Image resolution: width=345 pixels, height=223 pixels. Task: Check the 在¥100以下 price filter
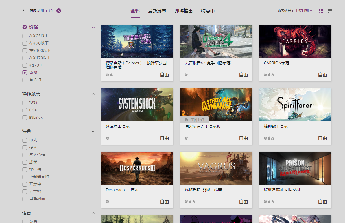coord(25,50)
